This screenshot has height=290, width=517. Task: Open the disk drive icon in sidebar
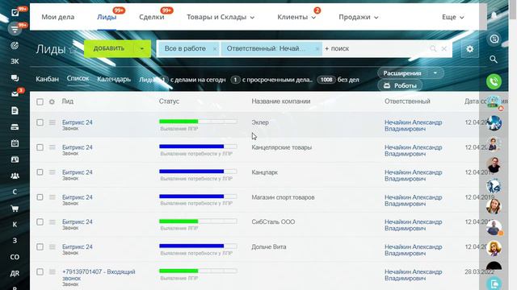[15, 127]
